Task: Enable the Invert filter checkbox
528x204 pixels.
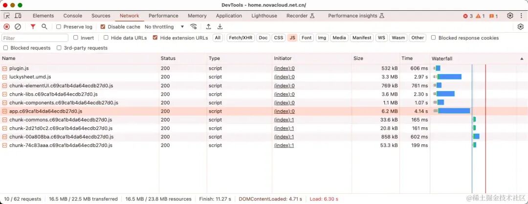Action: (x=76, y=38)
